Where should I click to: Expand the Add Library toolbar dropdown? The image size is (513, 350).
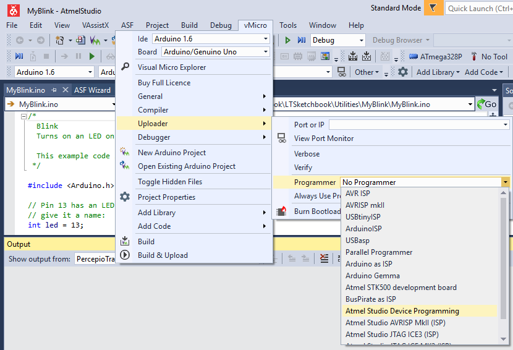[438, 72]
